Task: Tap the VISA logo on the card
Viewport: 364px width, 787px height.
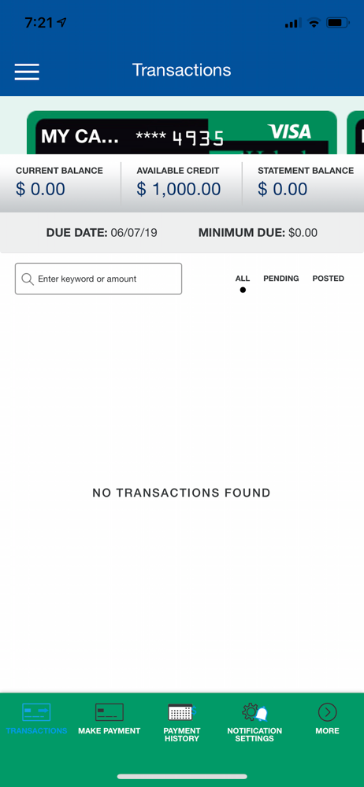Action: pos(290,131)
